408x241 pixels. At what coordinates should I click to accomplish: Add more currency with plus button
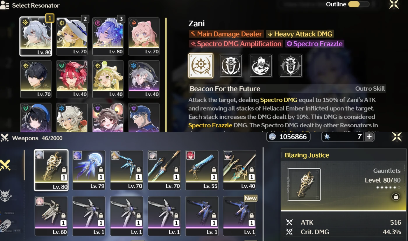369,137
